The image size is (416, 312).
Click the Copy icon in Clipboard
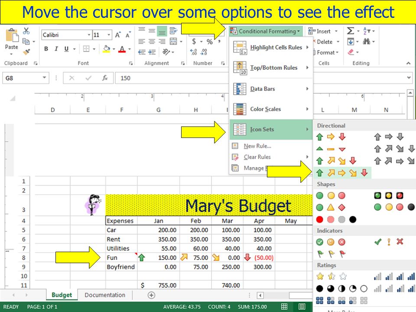click(26, 42)
